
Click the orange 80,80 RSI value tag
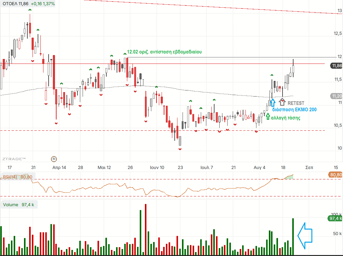[x=335, y=175]
